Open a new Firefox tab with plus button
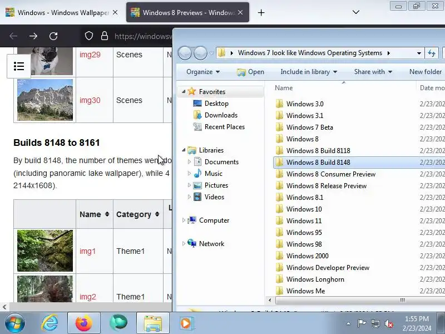 261,12
